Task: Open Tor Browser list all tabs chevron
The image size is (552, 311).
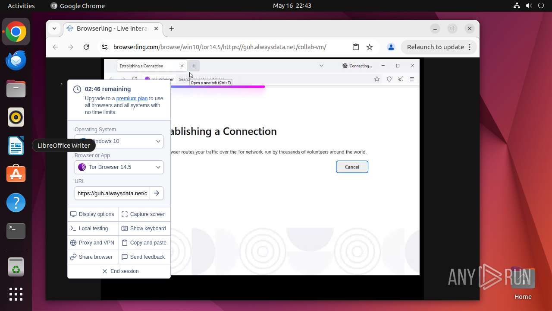Action: tap(321, 66)
